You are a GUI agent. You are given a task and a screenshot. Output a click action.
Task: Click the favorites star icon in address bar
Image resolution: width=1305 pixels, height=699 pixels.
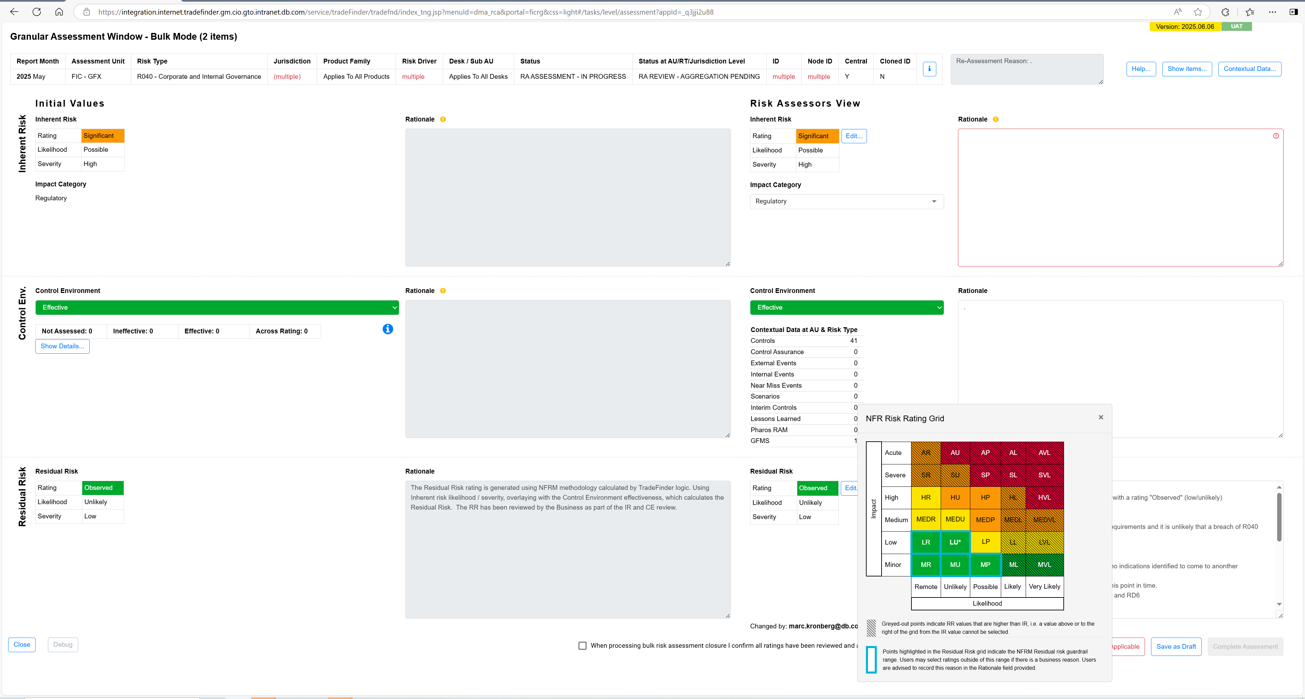pyautogui.click(x=1198, y=12)
